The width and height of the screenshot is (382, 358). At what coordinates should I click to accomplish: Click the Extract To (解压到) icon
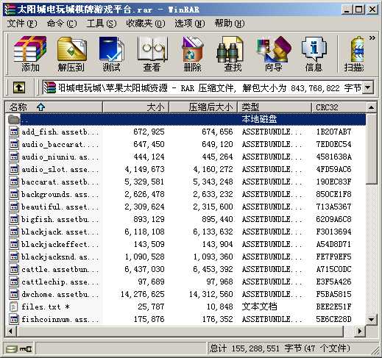tap(71, 54)
